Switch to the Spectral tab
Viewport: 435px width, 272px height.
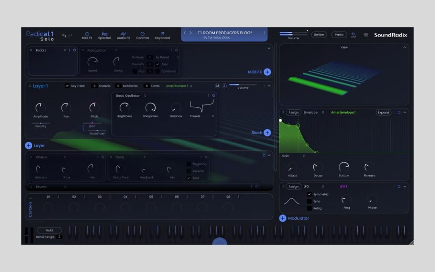104,35
